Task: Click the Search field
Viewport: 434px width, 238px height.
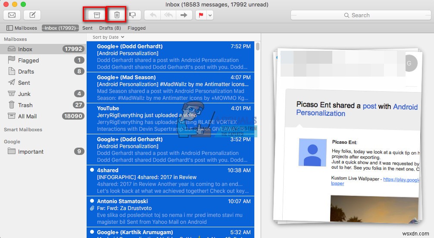Action: [361, 15]
